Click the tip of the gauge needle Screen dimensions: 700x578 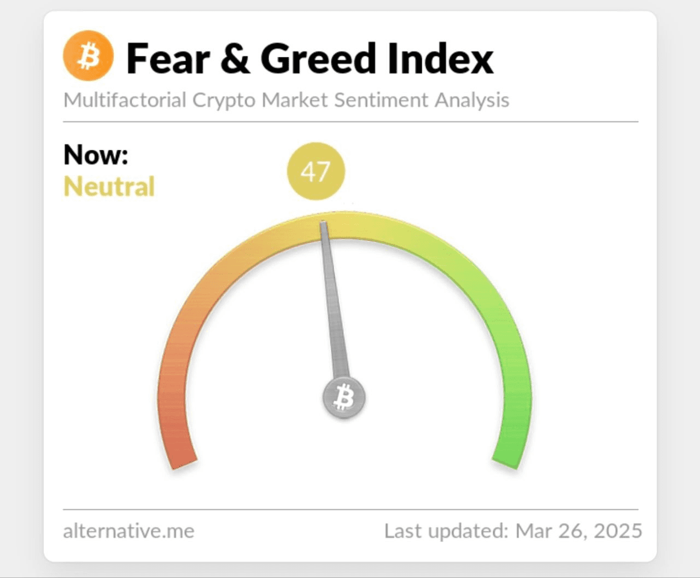point(323,223)
